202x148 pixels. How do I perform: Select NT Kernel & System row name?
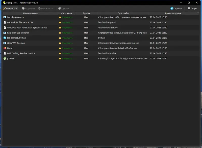pos(17,38)
